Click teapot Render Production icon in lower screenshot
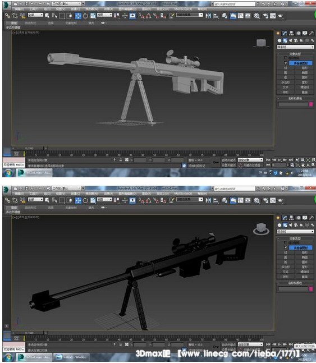 (280, 200)
